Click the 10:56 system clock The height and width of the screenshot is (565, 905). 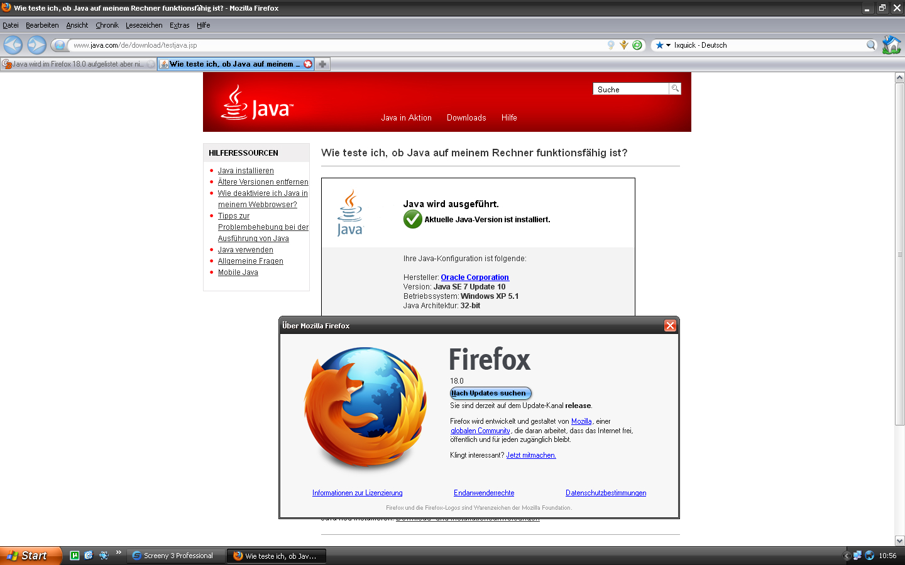pyautogui.click(x=887, y=556)
